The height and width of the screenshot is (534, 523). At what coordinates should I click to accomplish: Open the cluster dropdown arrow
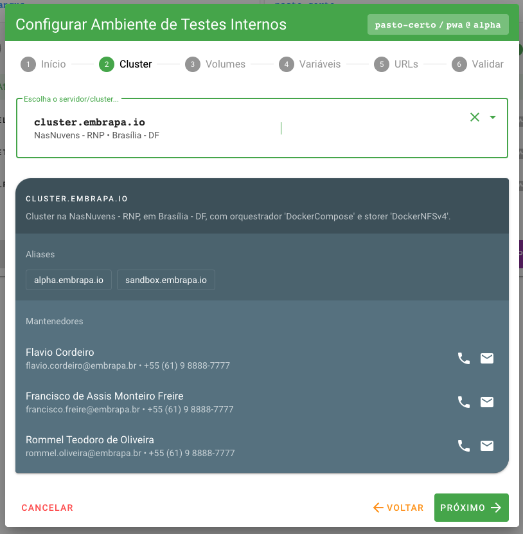(x=493, y=117)
